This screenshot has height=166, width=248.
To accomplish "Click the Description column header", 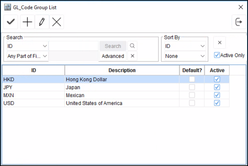I will tap(122, 70).
